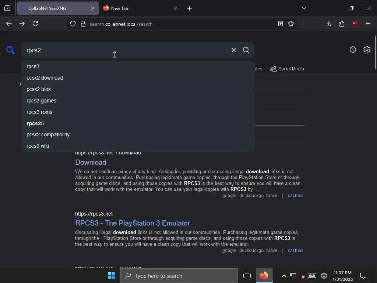Open the About info icon
Viewport: 377px width, 283px height.
[353, 50]
